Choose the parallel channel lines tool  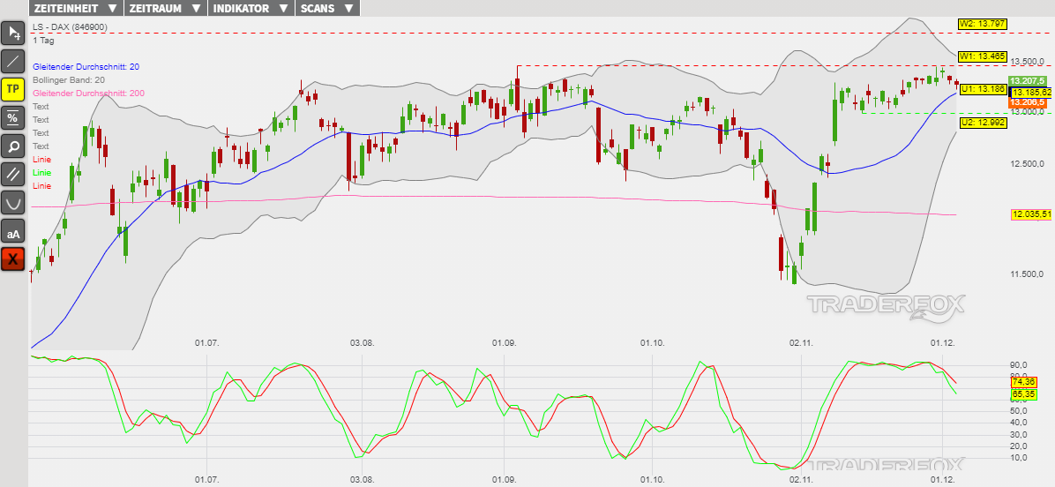[12, 174]
